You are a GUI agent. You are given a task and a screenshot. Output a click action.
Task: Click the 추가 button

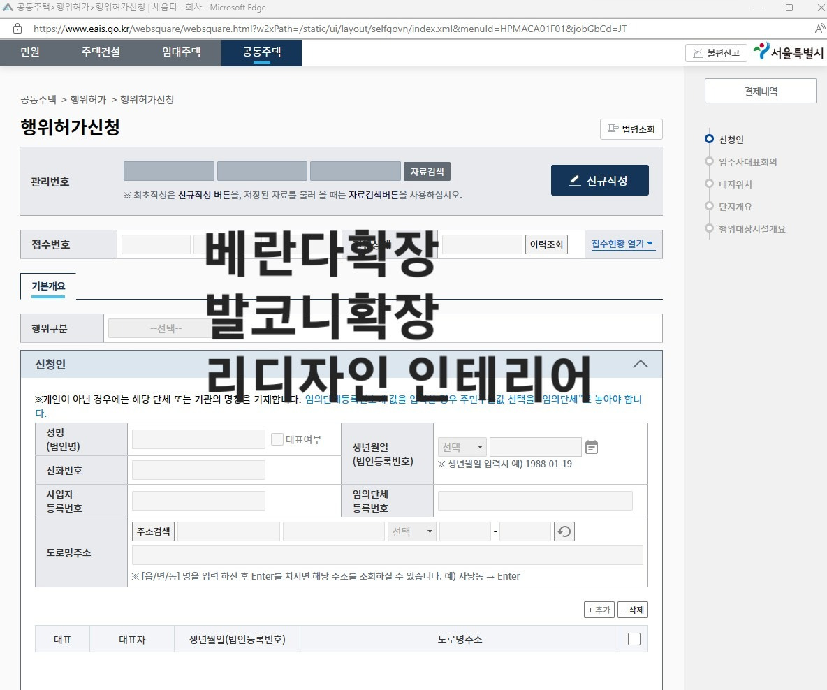pyautogui.click(x=599, y=610)
